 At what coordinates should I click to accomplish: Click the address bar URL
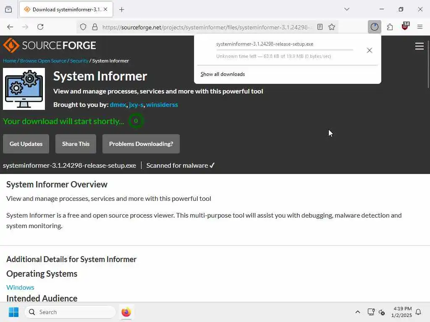pyautogui.click(x=207, y=27)
